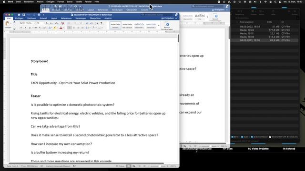This screenshot has height=171, width=305.
Task: Toggle strikethrough formatting
Action: click(x=36, y=28)
